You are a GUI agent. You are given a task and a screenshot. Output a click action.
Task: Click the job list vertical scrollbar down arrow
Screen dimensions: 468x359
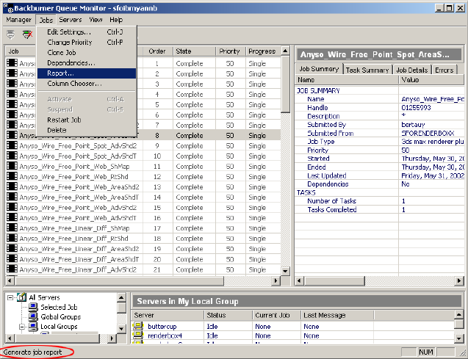[285, 271]
